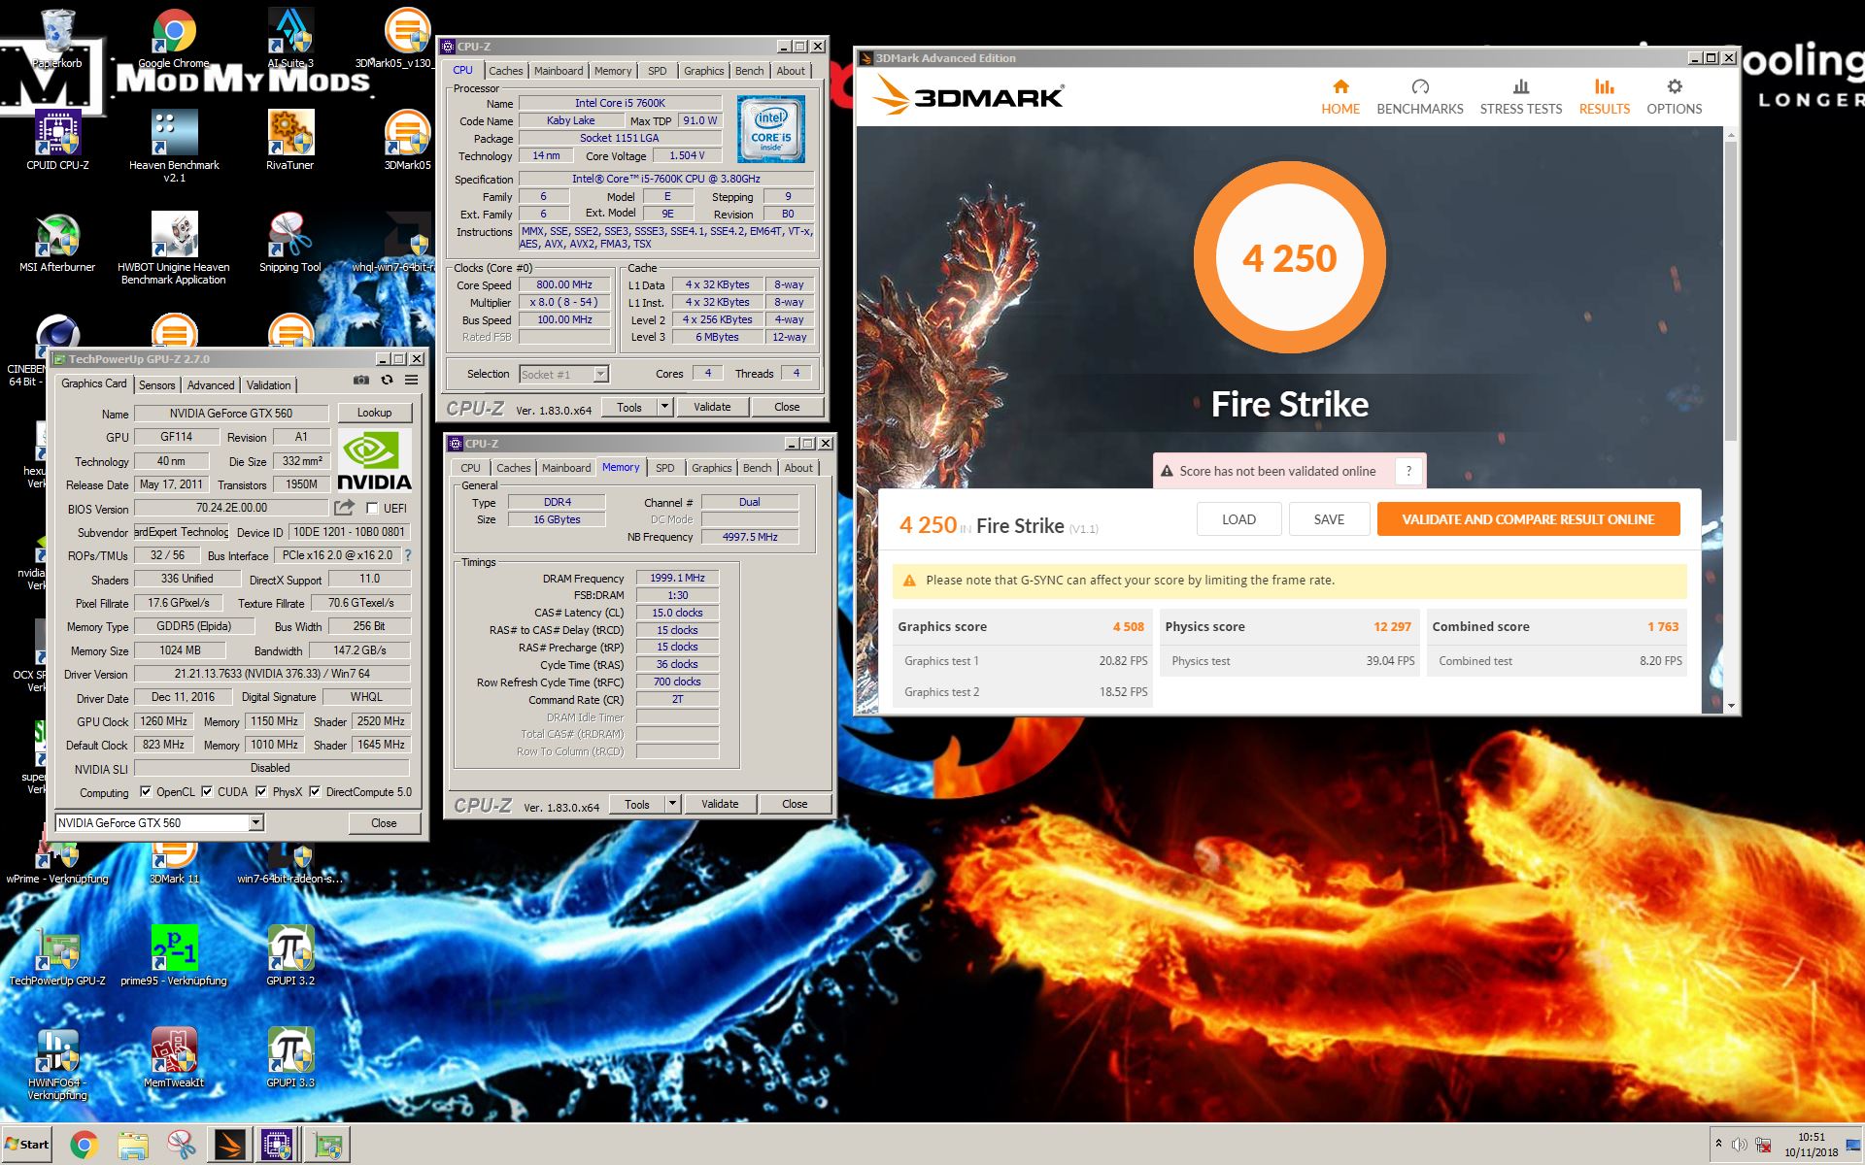The height and width of the screenshot is (1165, 1865).
Task: Expand Tools dropdown arrow in upper CPU-Z
Action: [665, 407]
